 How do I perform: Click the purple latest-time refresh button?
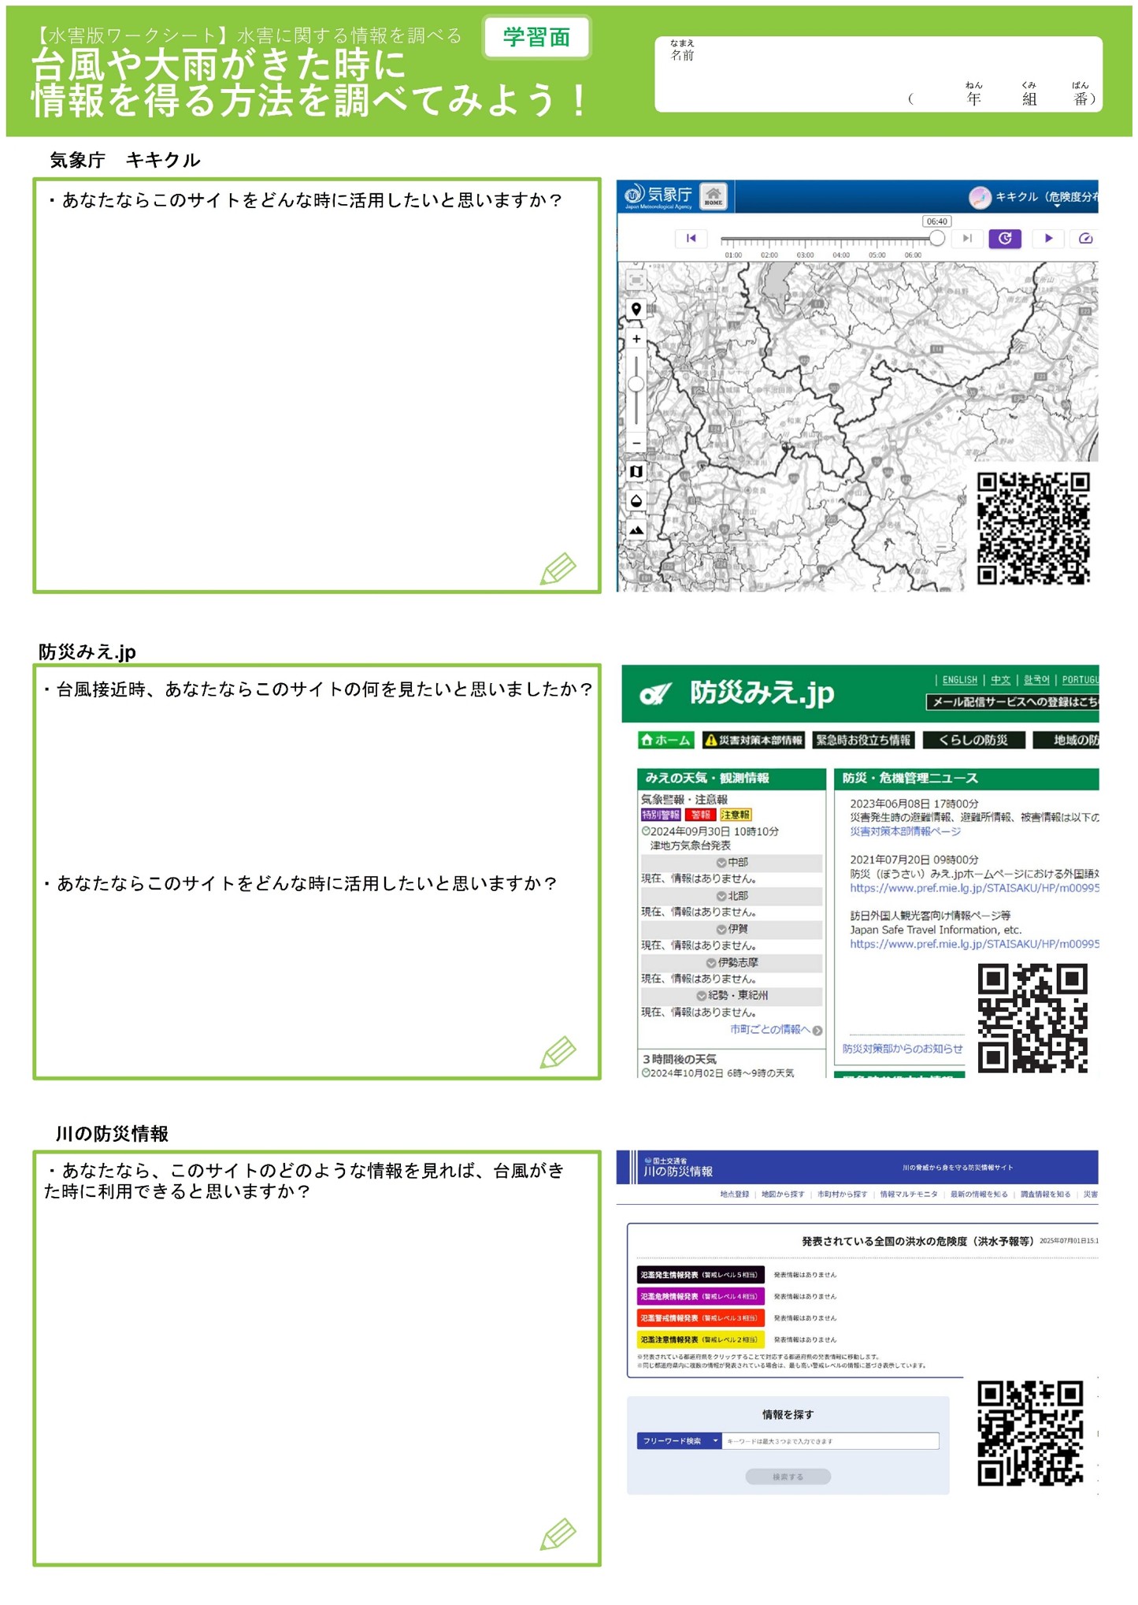click(1005, 238)
